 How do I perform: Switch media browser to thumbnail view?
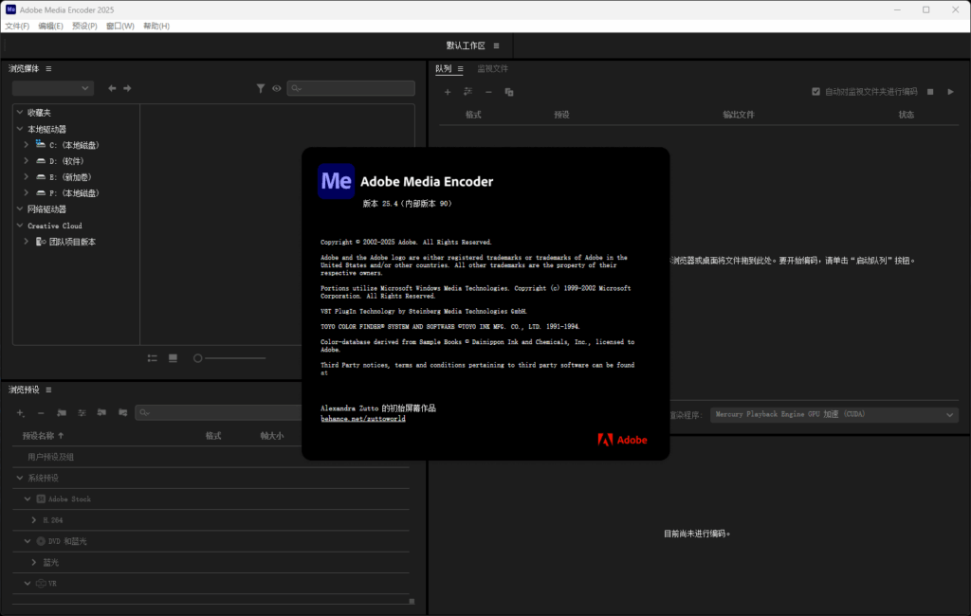(x=172, y=358)
